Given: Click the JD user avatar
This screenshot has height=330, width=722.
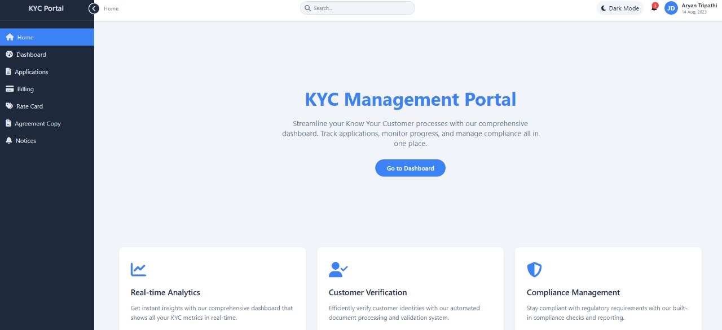Looking at the screenshot, I should tap(671, 8).
